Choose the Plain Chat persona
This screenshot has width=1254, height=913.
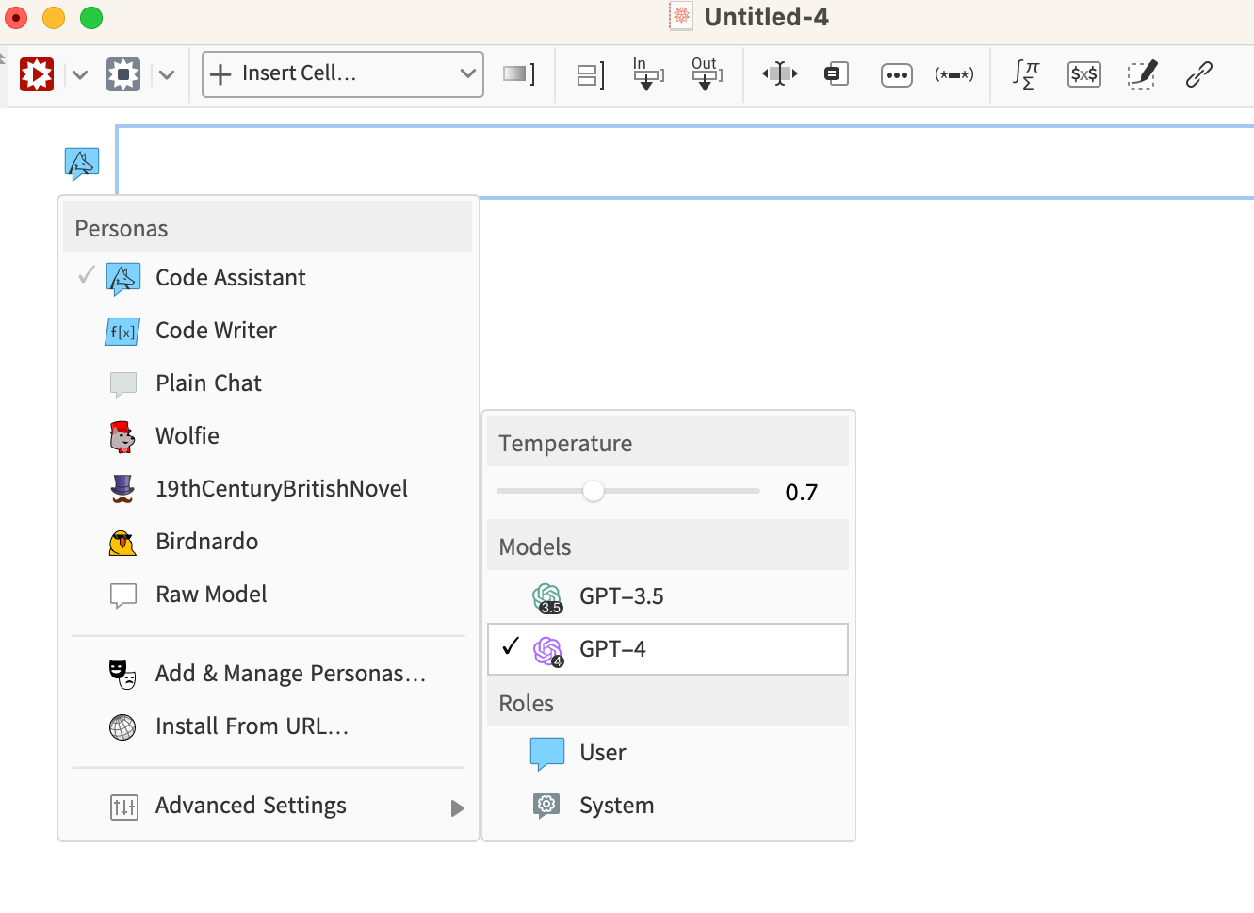[x=268, y=383]
